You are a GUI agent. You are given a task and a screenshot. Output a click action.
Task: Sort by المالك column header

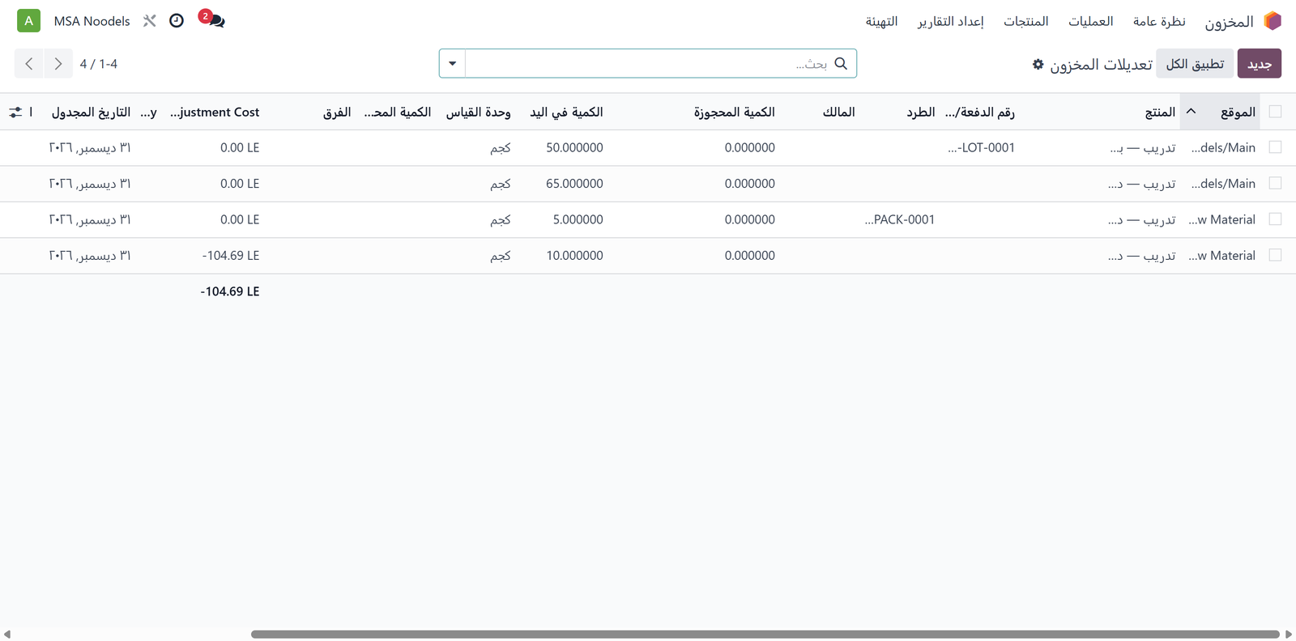[838, 112]
